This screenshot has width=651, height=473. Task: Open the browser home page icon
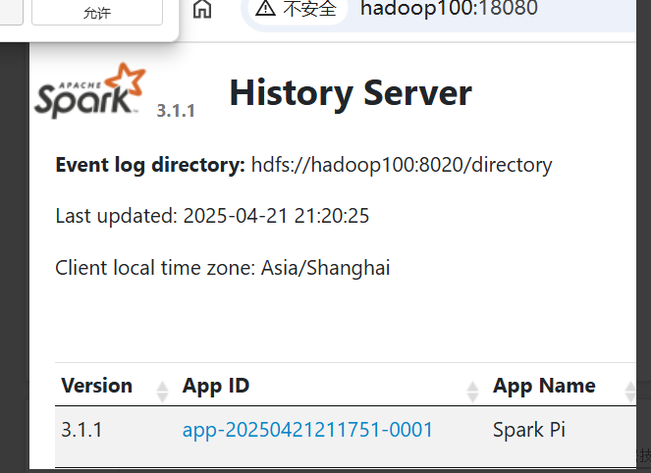[x=202, y=9]
